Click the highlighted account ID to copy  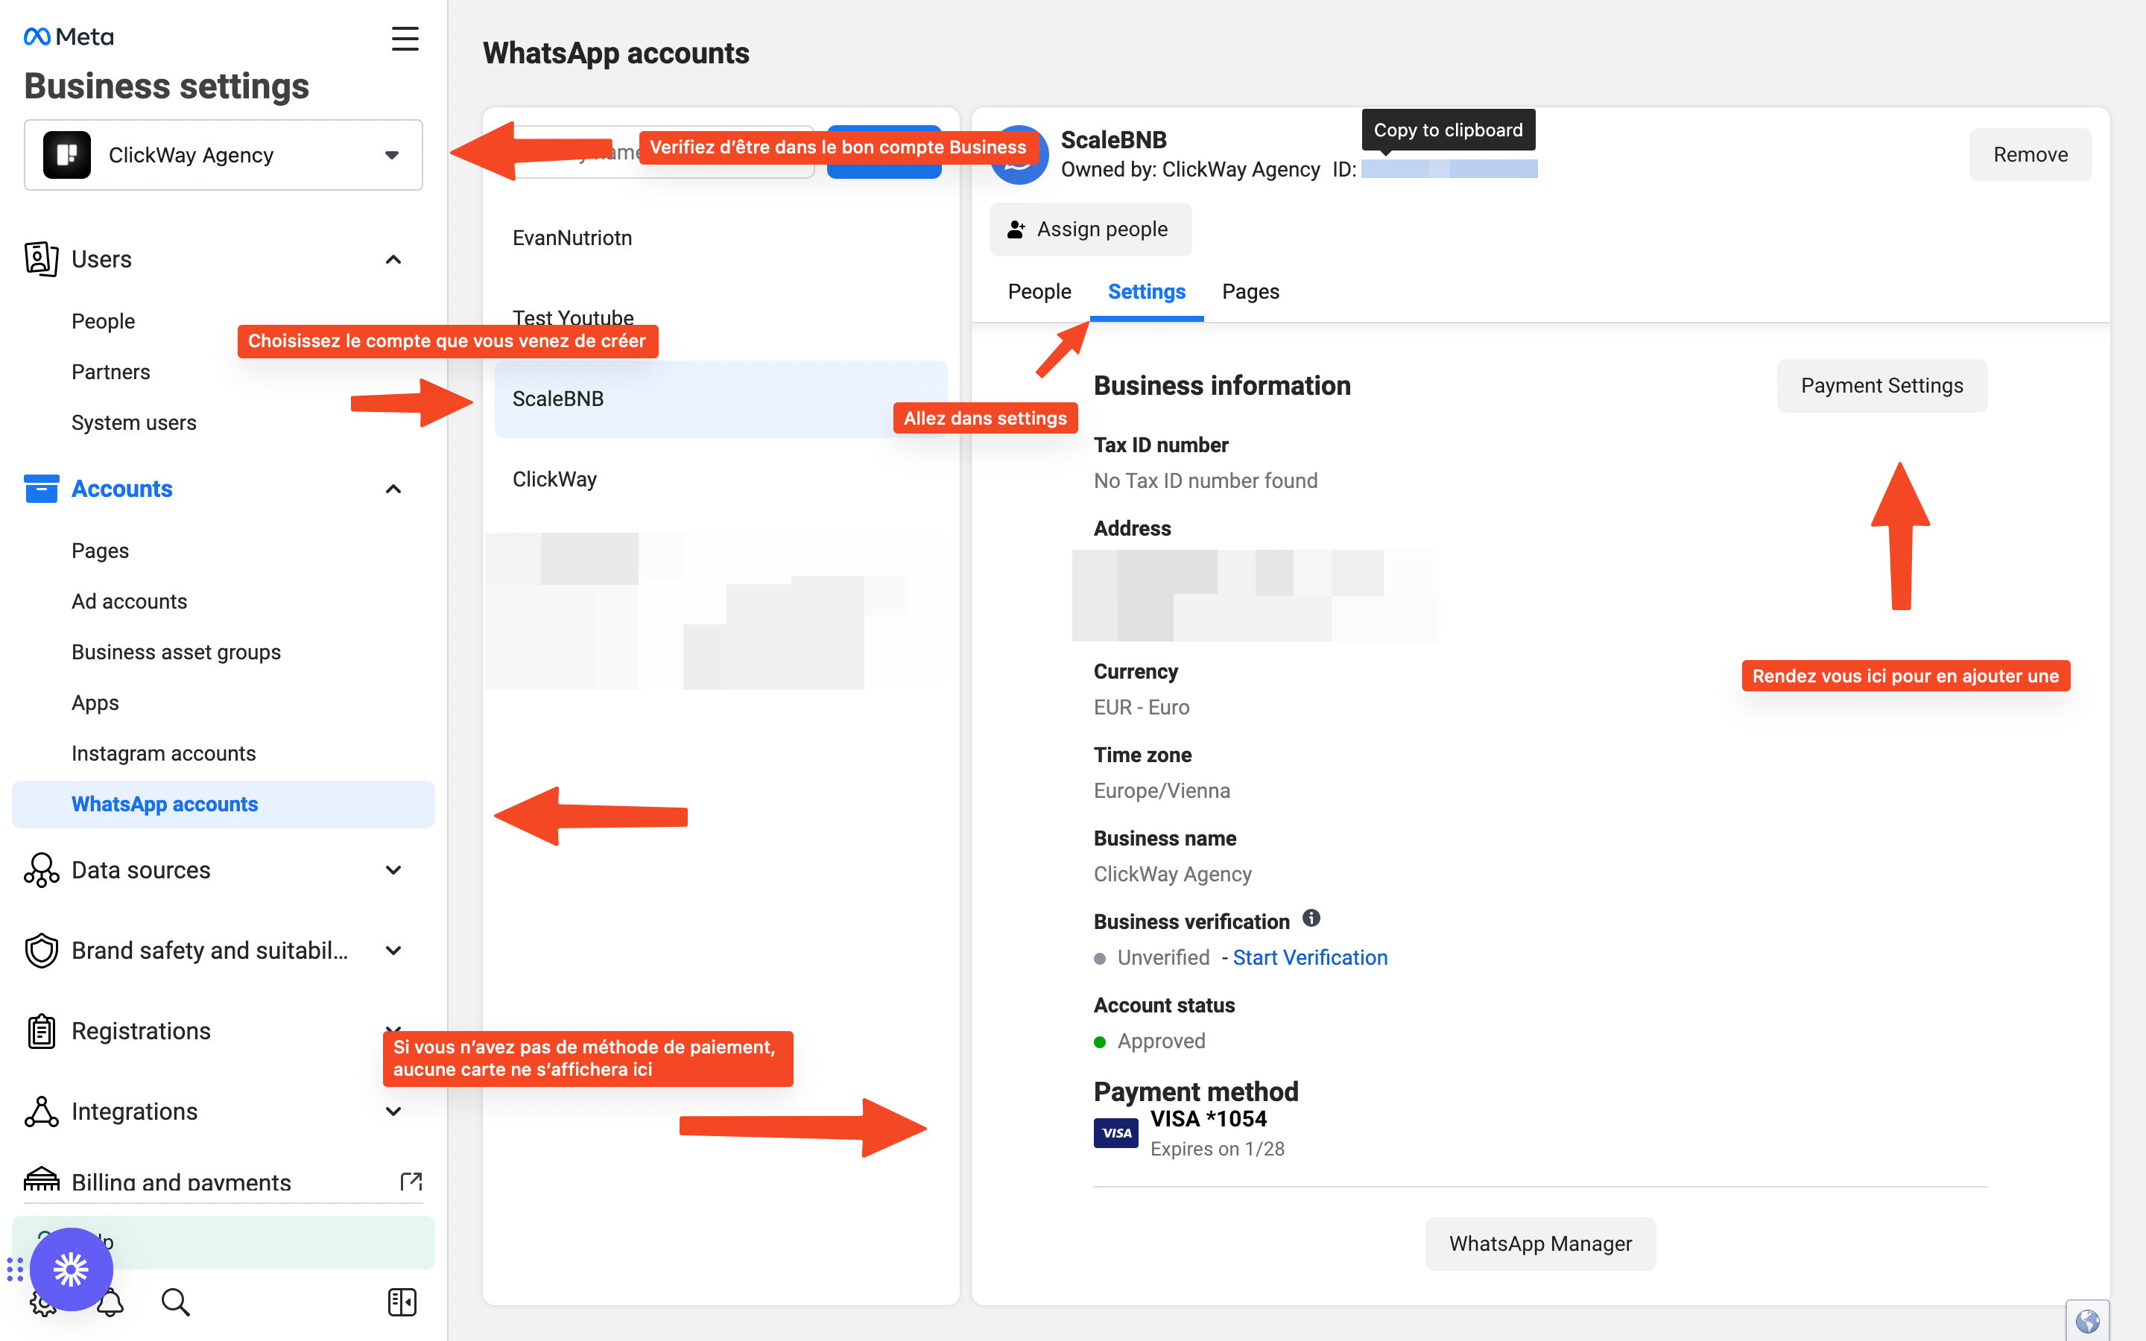pyautogui.click(x=1449, y=168)
